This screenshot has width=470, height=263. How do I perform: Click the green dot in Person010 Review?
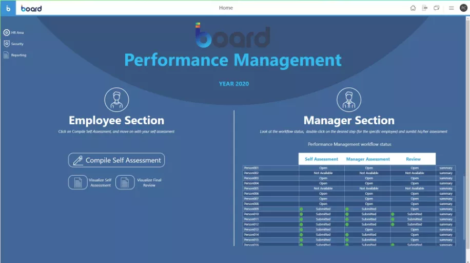click(x=393, y=214)
